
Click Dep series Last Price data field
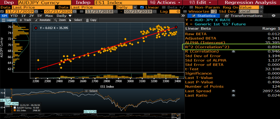[x=34, y=7]
